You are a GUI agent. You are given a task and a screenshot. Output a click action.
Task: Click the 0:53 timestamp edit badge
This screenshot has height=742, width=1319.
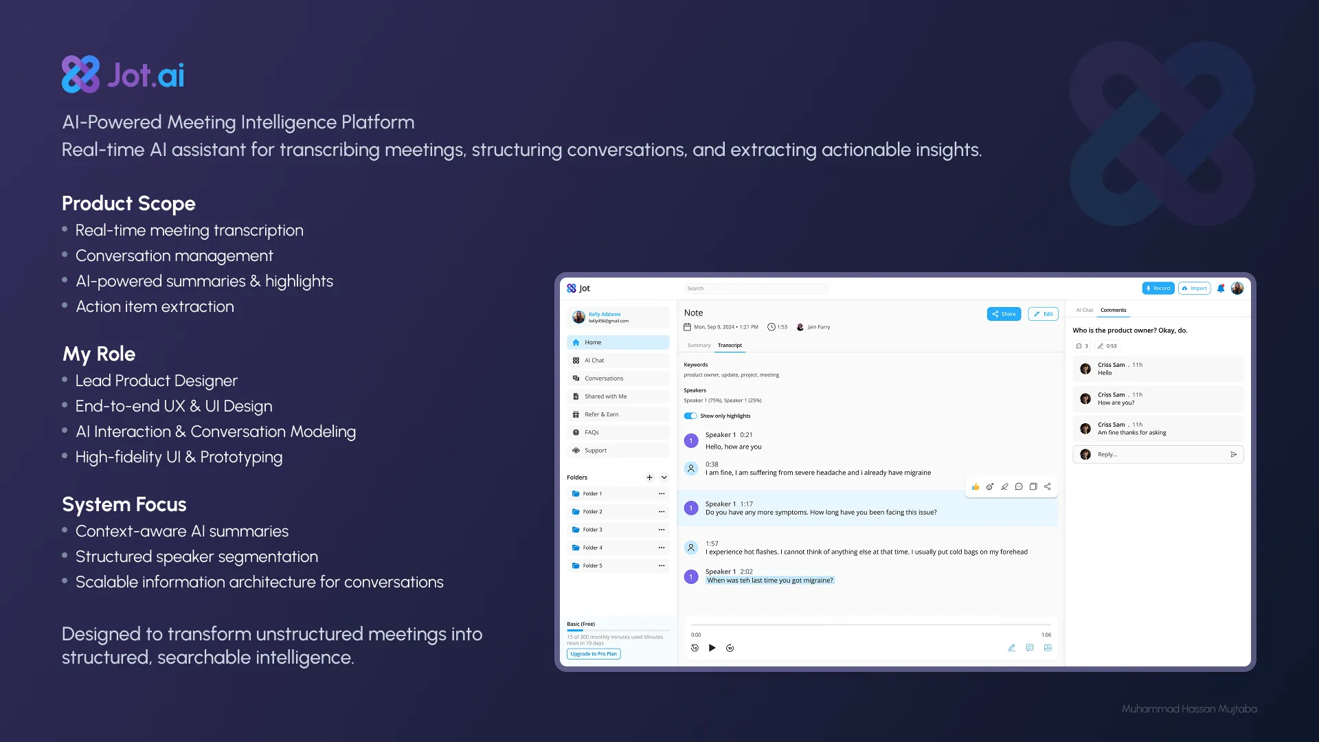pyautogui.click(x=1107, y=346)
